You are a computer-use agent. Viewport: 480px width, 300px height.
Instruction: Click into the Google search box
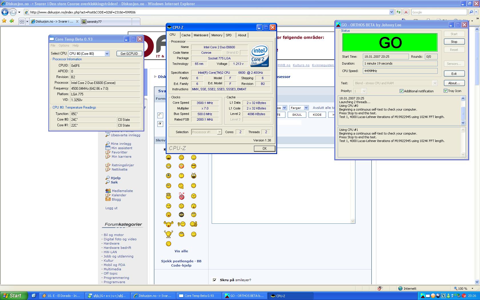click(439, 12)
